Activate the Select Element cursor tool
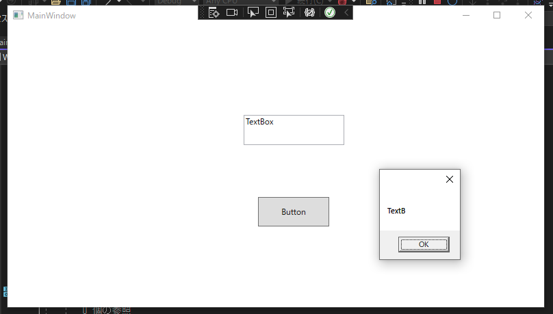The width and height of the screenshot is (553, 314). (x=253, y=12)
